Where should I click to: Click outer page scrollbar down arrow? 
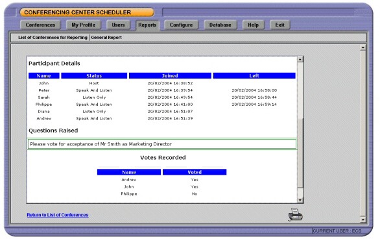(362, 220)
